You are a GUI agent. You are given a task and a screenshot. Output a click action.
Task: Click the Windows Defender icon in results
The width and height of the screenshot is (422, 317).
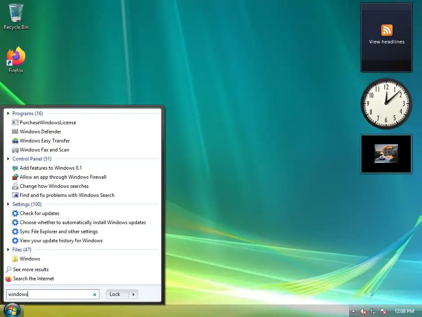coord(15,132)
